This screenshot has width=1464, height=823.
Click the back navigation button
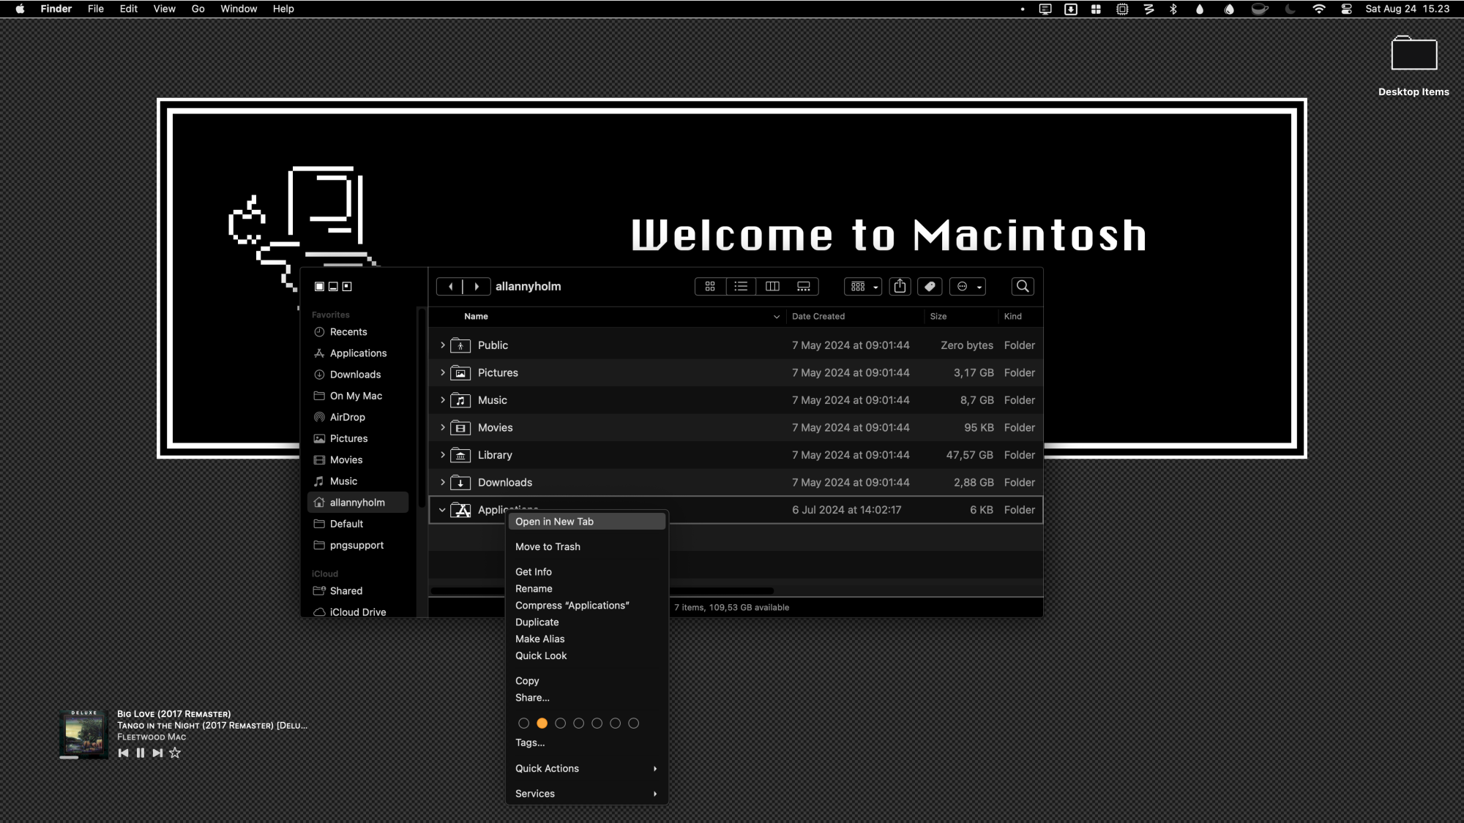450,286
